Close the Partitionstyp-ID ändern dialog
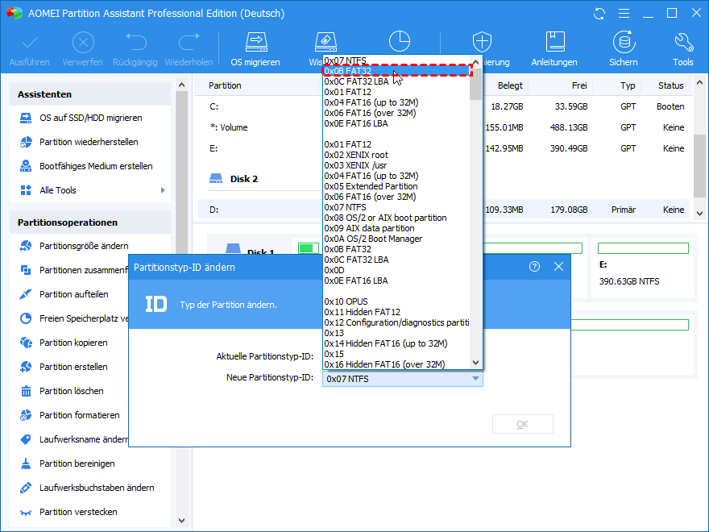This screenshot has height=532, width=709. tap(559, 267)
